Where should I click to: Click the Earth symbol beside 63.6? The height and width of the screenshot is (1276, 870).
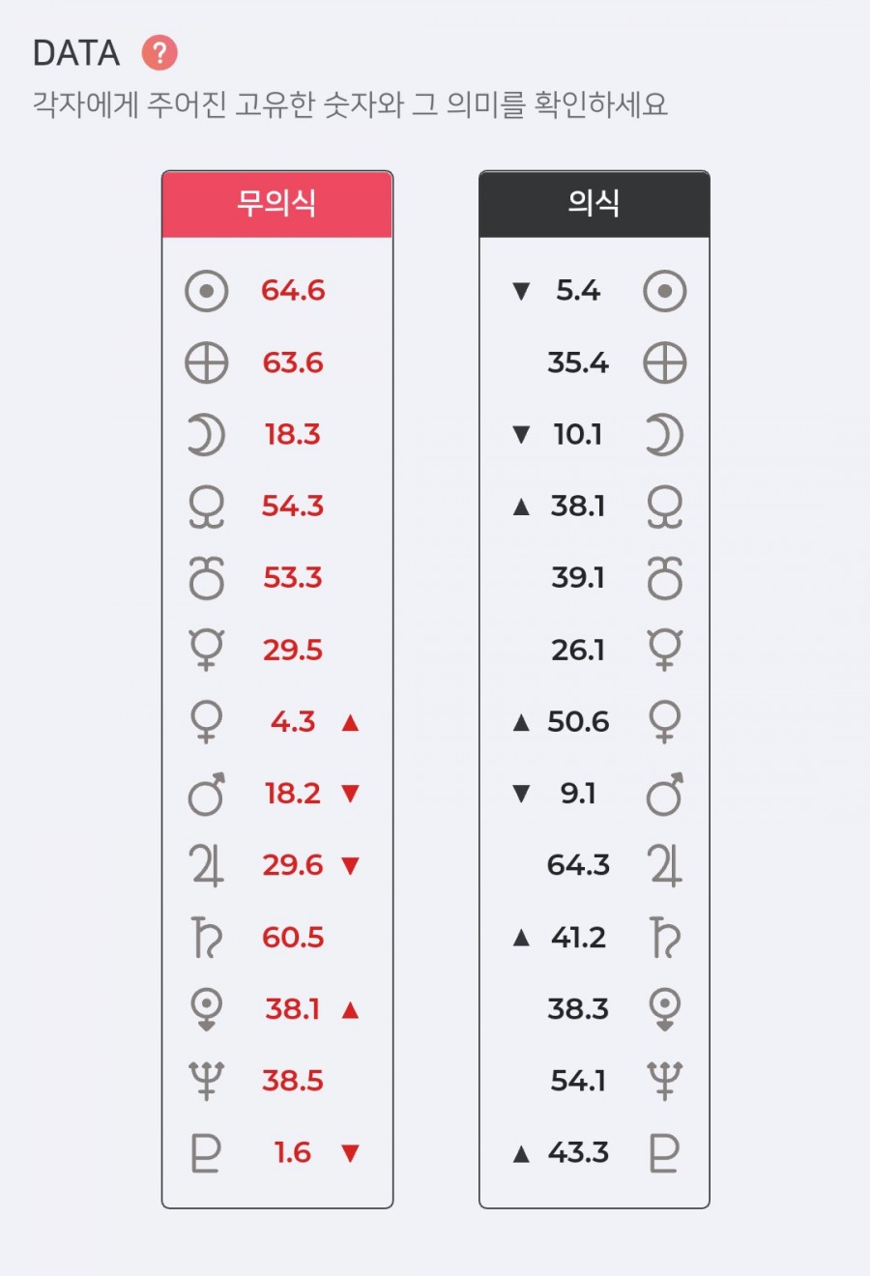(206, 363)
